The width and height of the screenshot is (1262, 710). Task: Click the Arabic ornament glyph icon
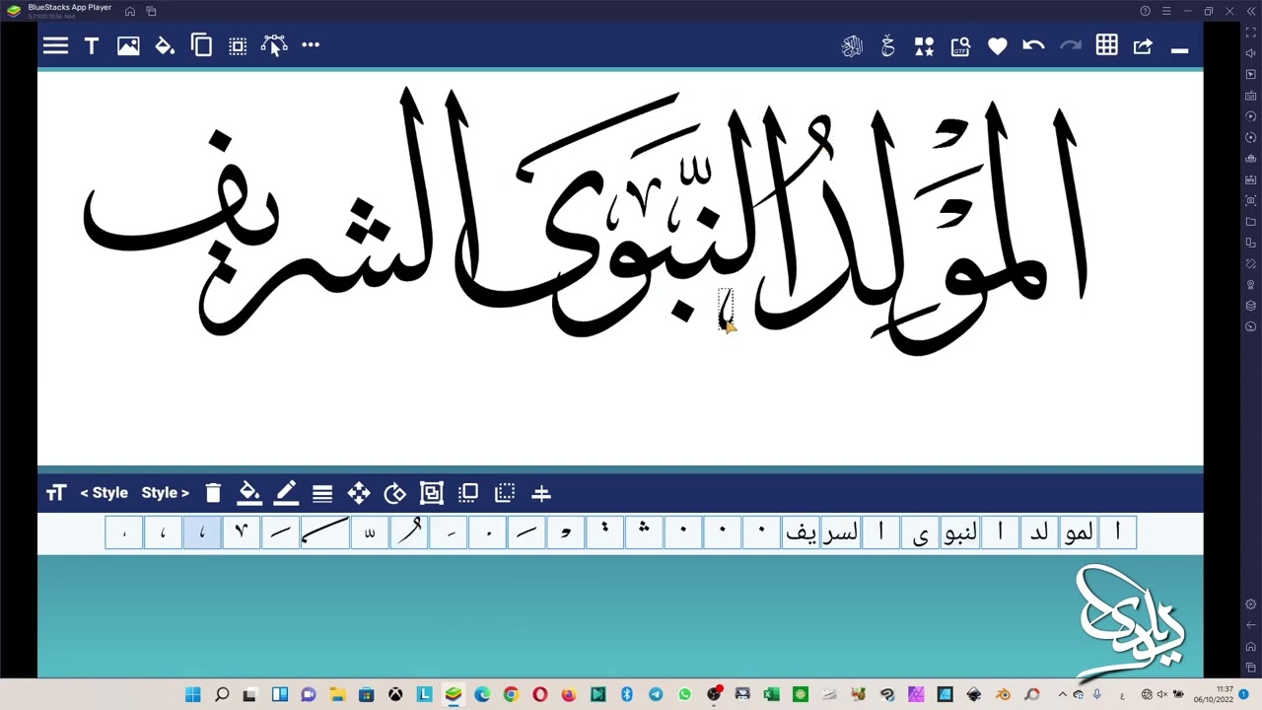tap(887, 46)
